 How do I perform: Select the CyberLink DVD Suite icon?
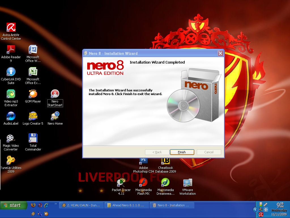[11, 76]
